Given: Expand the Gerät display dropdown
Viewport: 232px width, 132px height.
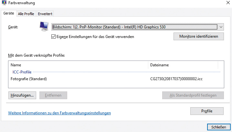Looking at the screenshot, I should [221, 27].
